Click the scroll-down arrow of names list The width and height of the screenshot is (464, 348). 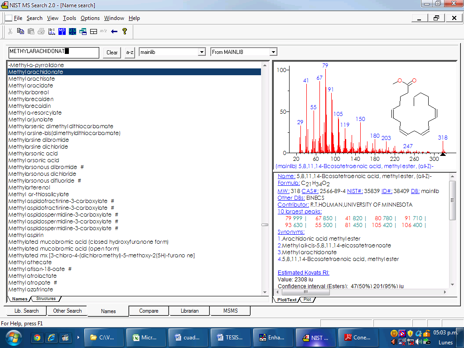265,292
